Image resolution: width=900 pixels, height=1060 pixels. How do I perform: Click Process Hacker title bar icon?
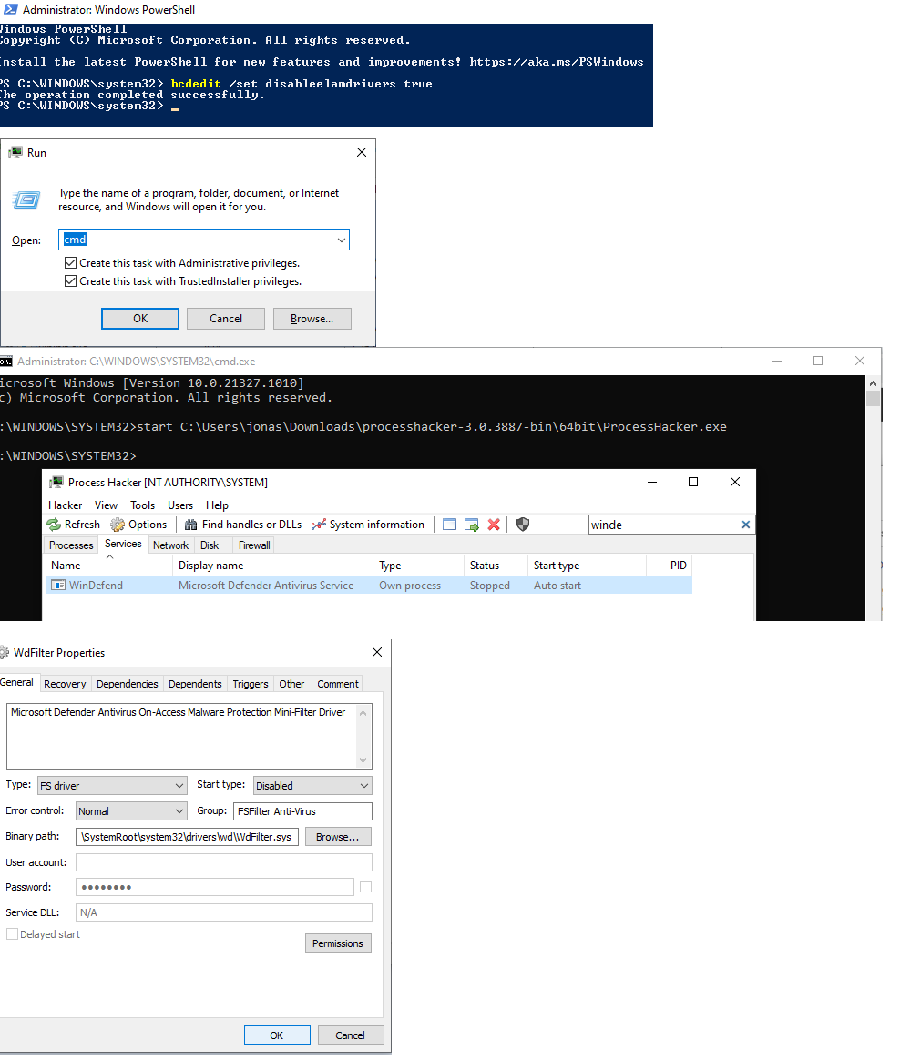pos(56,482)
